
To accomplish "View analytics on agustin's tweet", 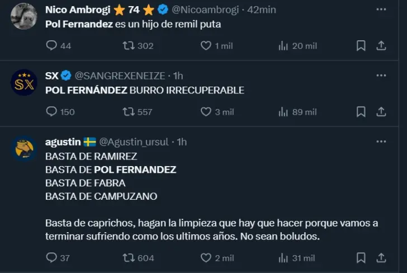I will [x=283, y=258].
